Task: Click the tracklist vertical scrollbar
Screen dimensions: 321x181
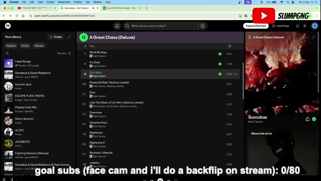Action: (x=243, y=80)
